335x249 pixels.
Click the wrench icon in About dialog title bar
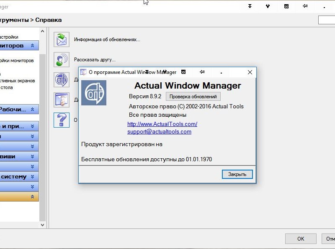[x=165, y=71]
